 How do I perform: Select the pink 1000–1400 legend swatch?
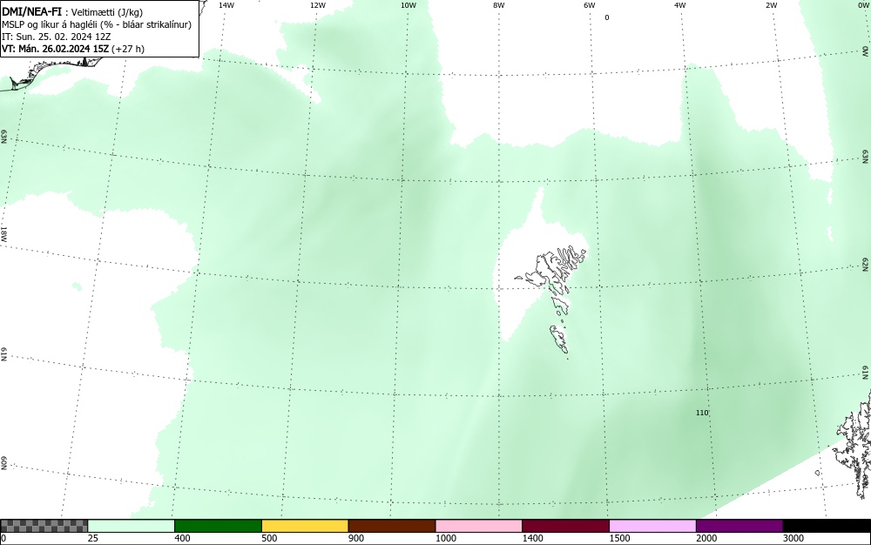coord(479,526)
